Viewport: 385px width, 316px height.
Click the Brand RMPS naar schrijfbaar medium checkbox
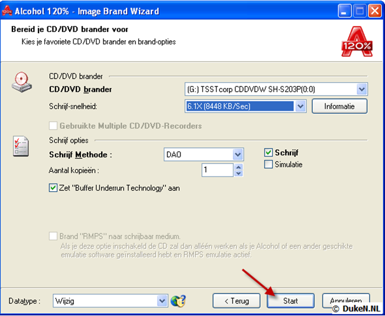point(53,236)
